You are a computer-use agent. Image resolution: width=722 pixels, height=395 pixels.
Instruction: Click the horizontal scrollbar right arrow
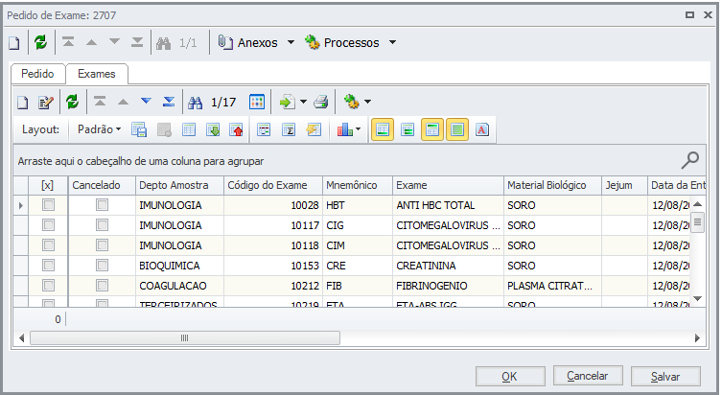pos(697,337)
